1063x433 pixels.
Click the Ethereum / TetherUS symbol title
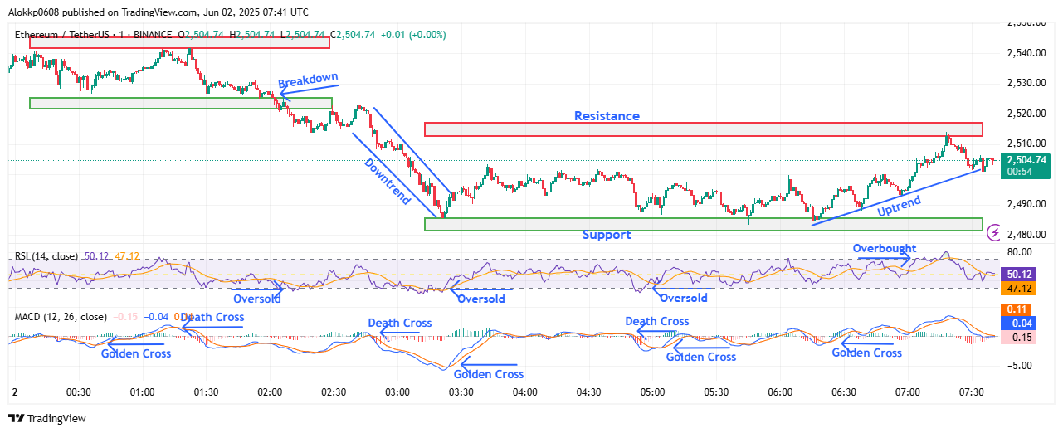61,35
